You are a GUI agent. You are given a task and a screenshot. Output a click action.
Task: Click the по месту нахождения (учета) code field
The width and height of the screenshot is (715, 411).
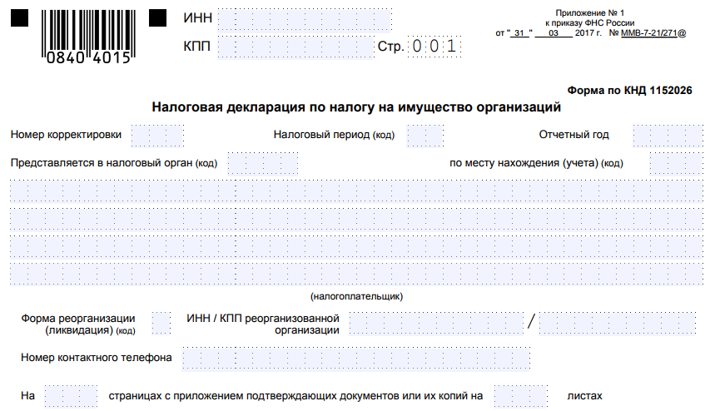pos(676,163)
